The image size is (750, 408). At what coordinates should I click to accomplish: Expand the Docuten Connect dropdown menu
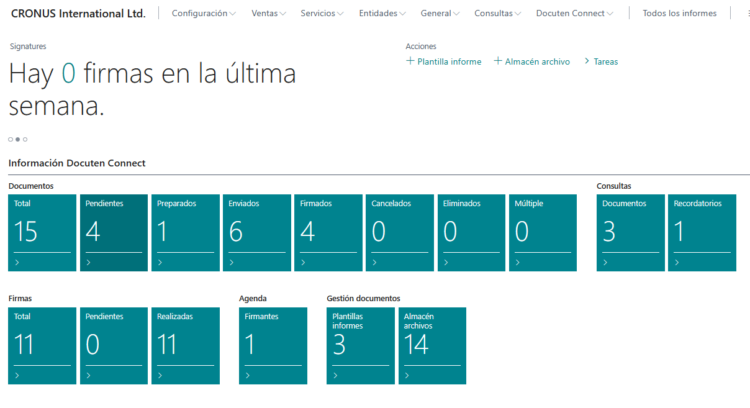coord(574,13)
